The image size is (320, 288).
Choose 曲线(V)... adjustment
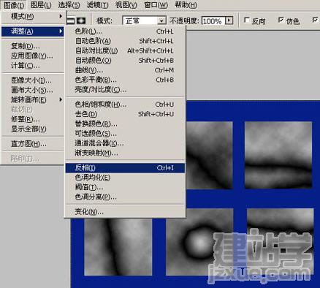pos(125,70)
